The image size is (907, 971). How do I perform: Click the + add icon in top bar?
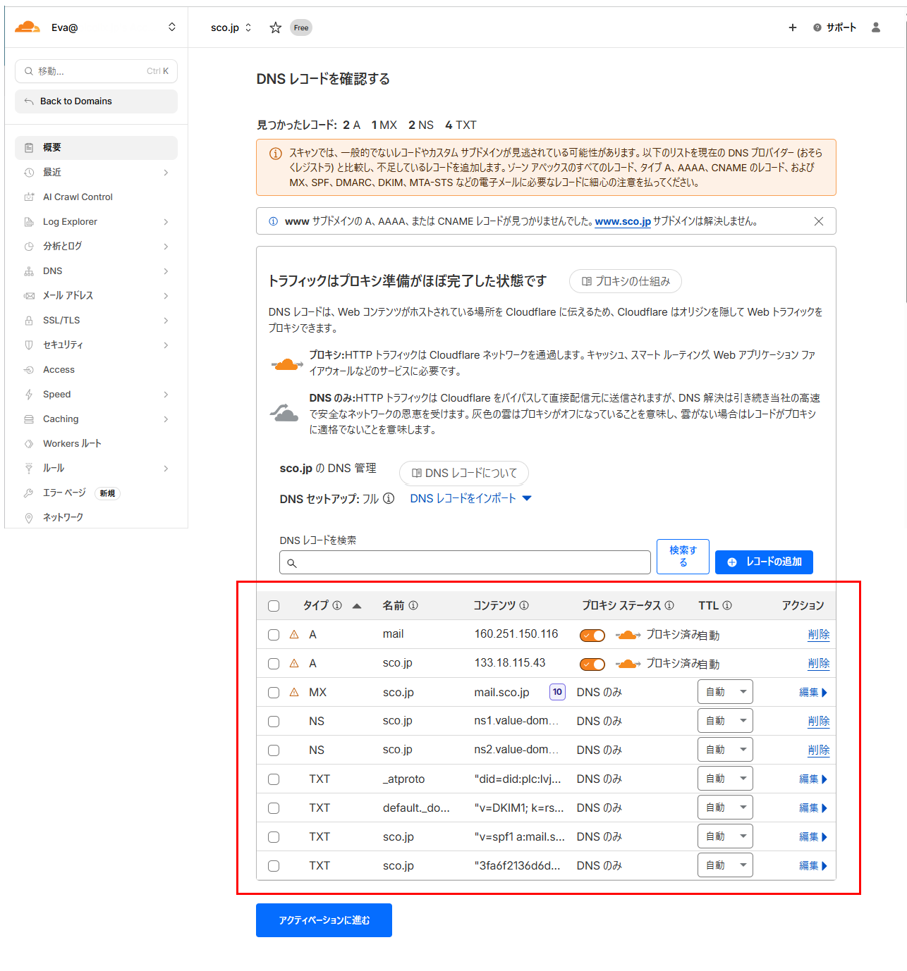click(792, 27)
